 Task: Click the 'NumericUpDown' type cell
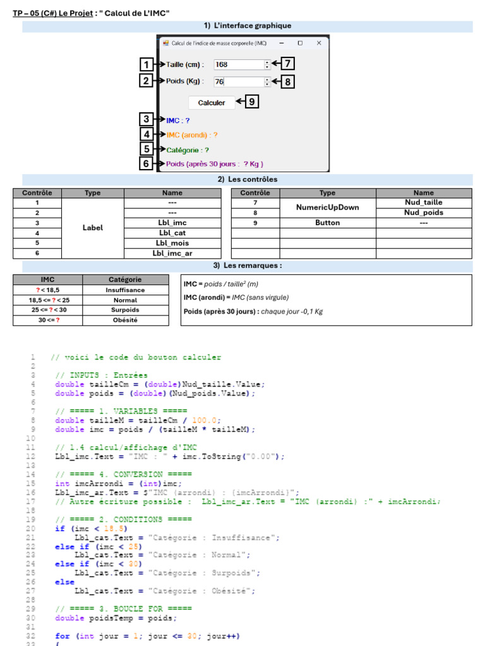click(x=328, y=207)
